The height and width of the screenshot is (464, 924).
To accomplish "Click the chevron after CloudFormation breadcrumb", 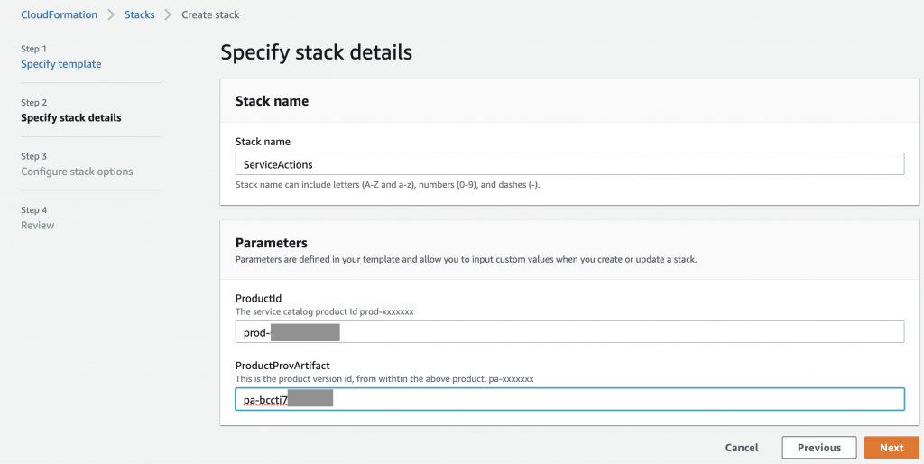I will (x=111, y=14).
